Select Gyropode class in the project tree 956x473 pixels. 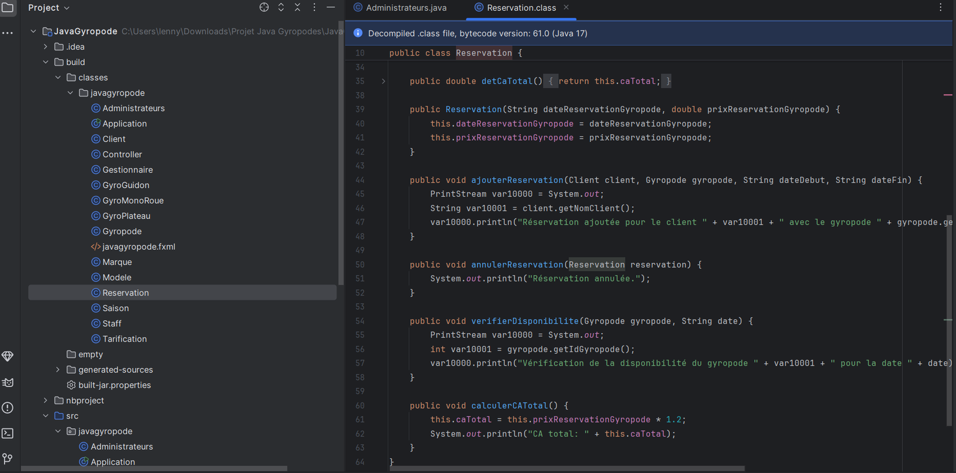coord(122,231)
